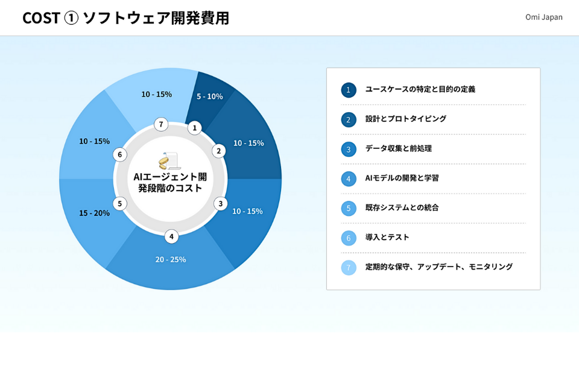Select the 定期的な保守、アップデート、モニタリング legend text

439,267
